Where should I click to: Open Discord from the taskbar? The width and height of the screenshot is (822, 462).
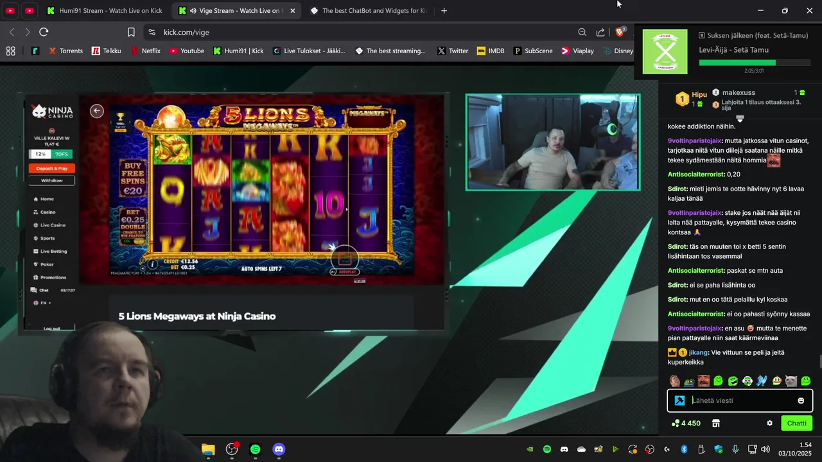(x=279, y=449)
